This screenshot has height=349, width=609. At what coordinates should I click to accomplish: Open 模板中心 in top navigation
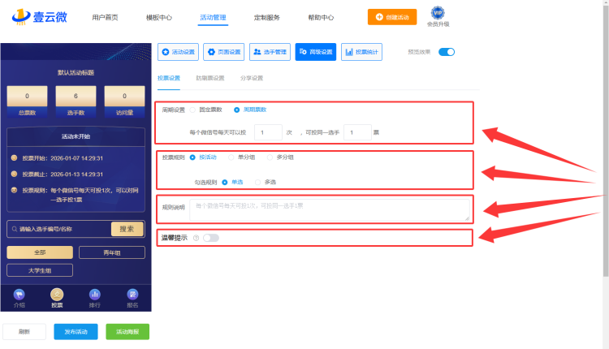[159, 16]
